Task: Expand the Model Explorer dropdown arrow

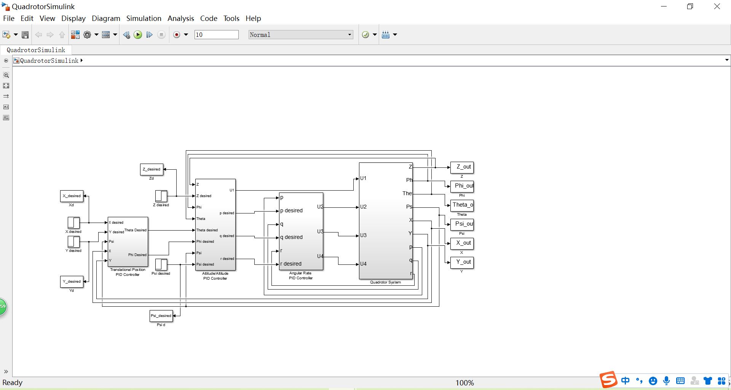Action: pyautogui.click(x=115, y=35)
